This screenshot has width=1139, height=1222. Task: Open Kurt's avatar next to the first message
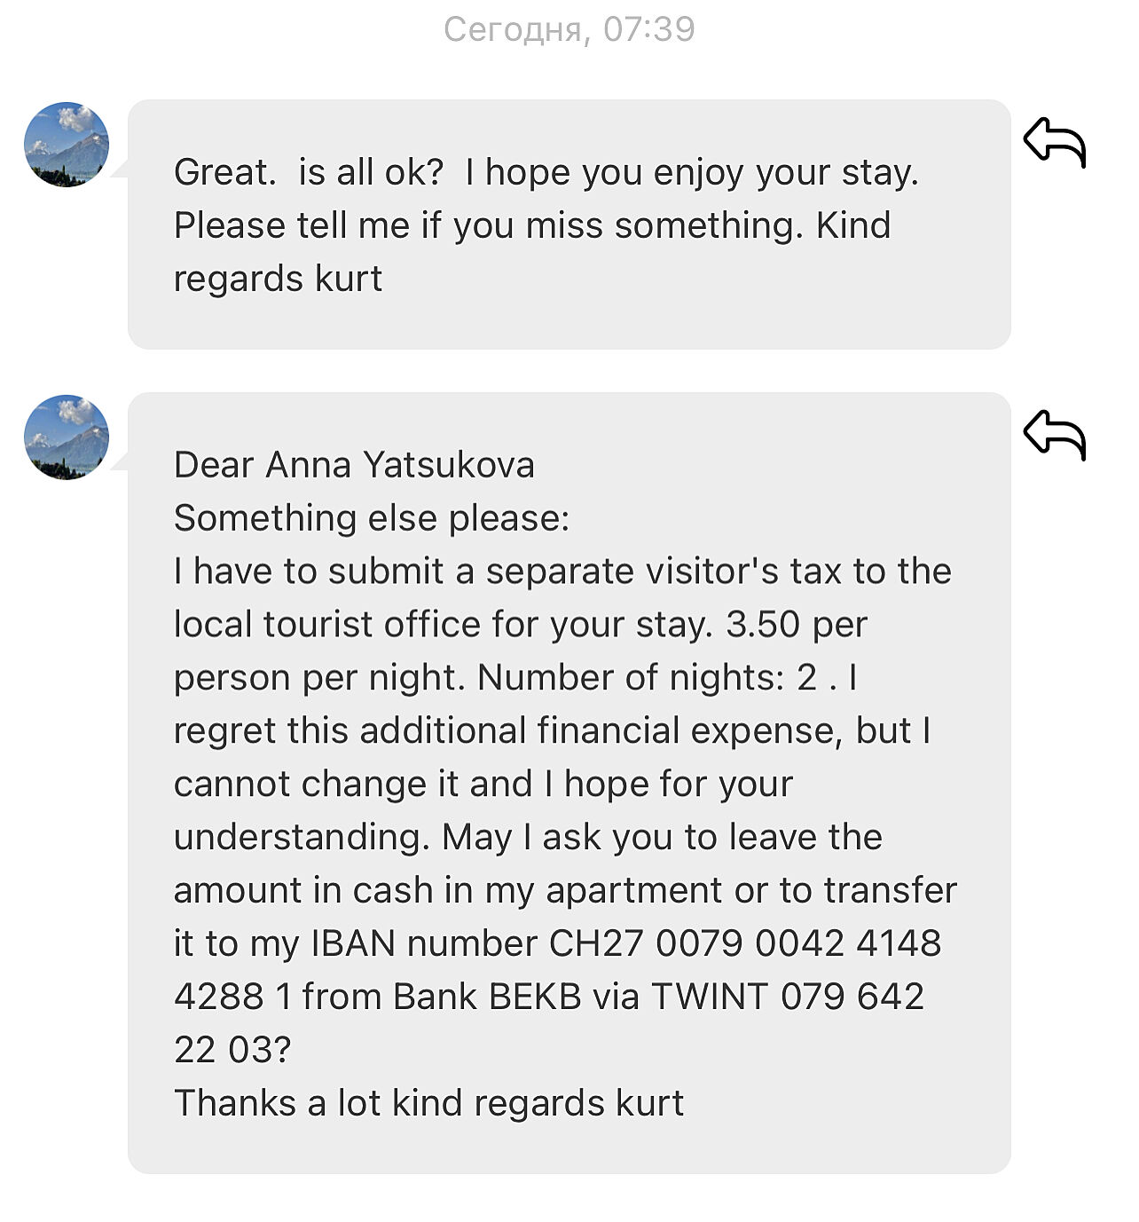(x=67, y=145)
